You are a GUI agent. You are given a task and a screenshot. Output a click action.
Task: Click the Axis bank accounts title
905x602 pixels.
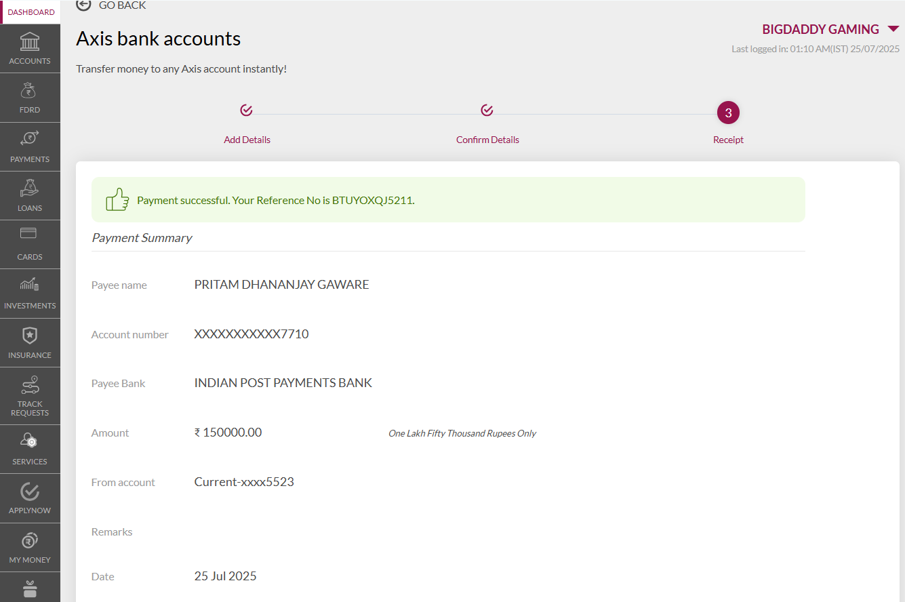[x=159, y=39]
